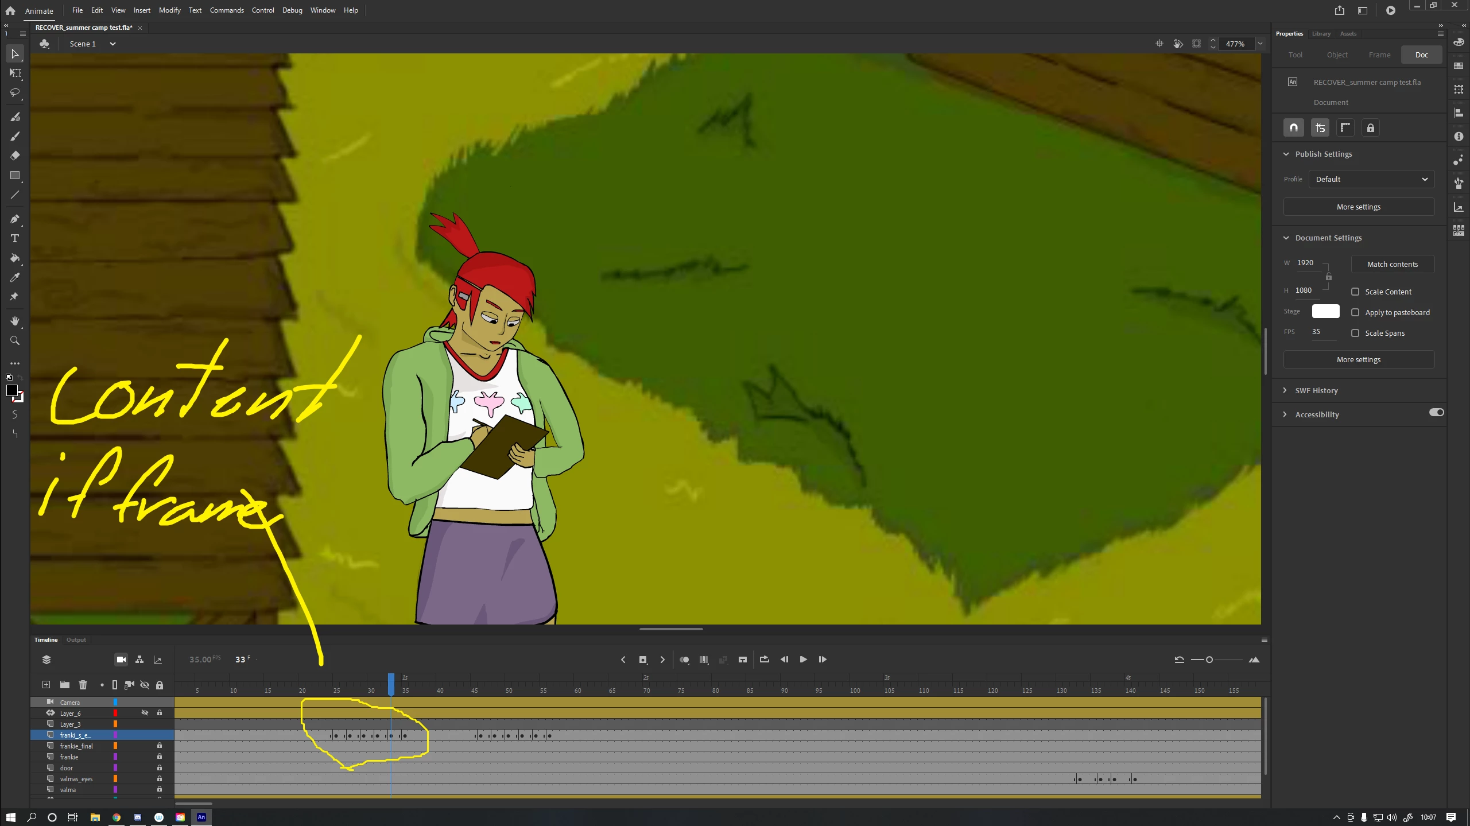Select the Eyedropper tool
Viewport: 1470px width, 826px height.
click(15, 277)
